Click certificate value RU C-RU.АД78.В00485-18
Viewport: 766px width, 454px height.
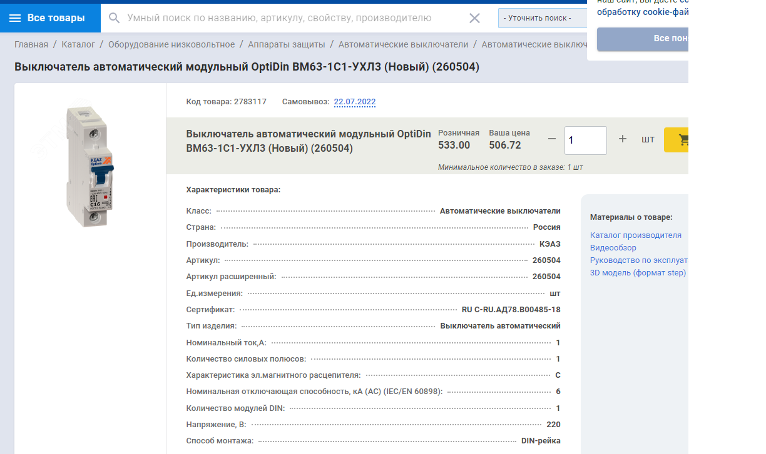(511, 309)
